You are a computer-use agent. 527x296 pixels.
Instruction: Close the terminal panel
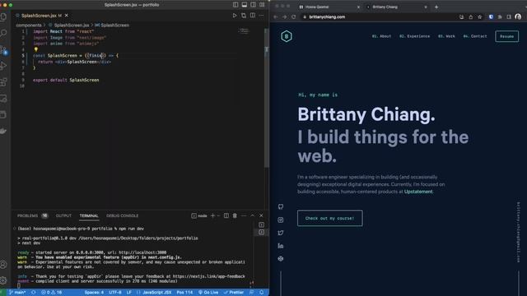pos(261,215)
